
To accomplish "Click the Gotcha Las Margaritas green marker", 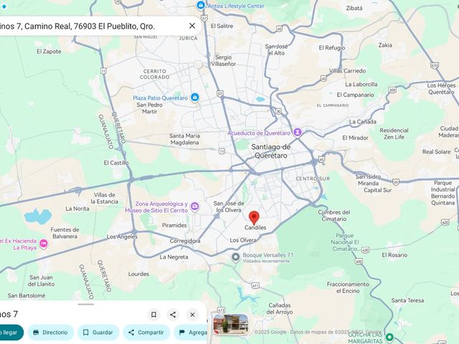I will [389, 338].
